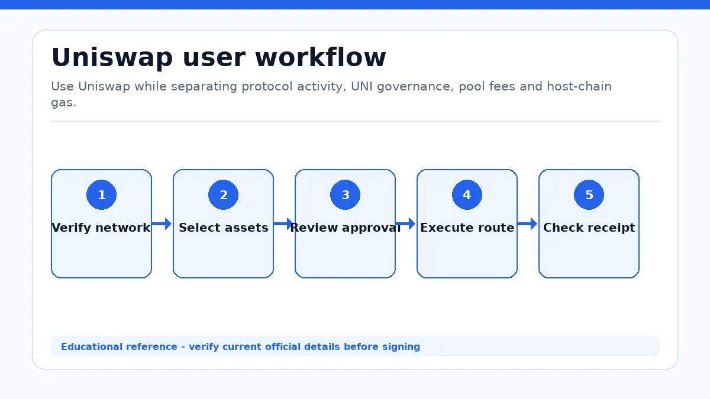Click the 'Execute route' label
710x399 pixels.
pyautogui.click(x=467, y=228)
